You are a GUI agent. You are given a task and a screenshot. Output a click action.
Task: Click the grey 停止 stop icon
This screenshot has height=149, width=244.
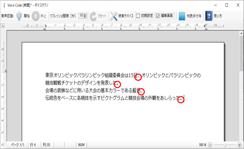point(36,16)
